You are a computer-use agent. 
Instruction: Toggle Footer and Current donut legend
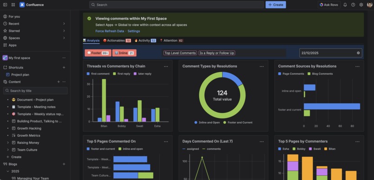(238, 122)
